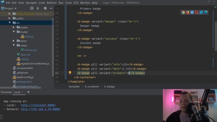This screenshot has width=217, height=122.
Task: Click the WebStorm application logo icon
Action: click(2, 2)
